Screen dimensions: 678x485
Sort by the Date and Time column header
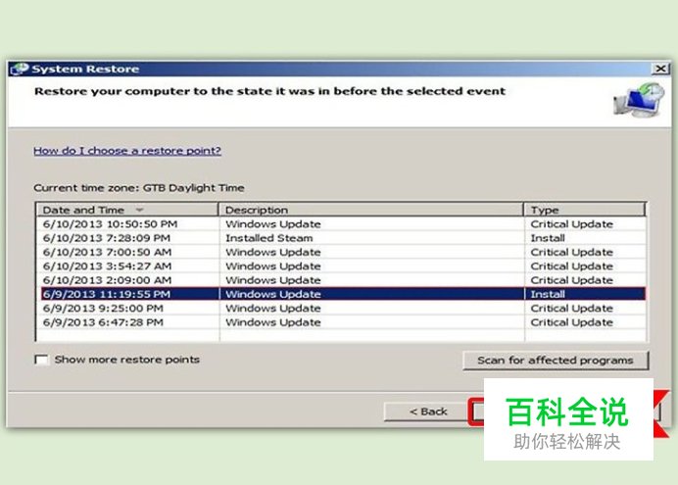pyautogui.click(x=127, y=210)
